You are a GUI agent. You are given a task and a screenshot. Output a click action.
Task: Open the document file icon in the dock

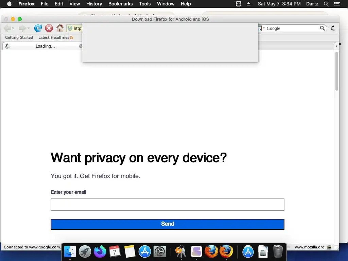(263, 251)
